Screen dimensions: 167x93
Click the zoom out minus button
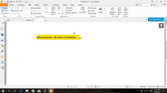click(150, 87)
